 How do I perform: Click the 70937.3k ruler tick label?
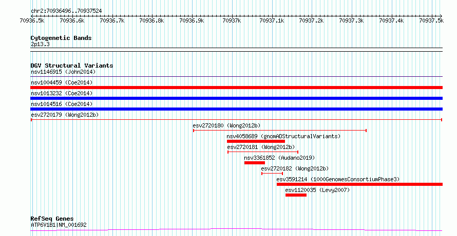pyautogui.click(x=352, y=20)
